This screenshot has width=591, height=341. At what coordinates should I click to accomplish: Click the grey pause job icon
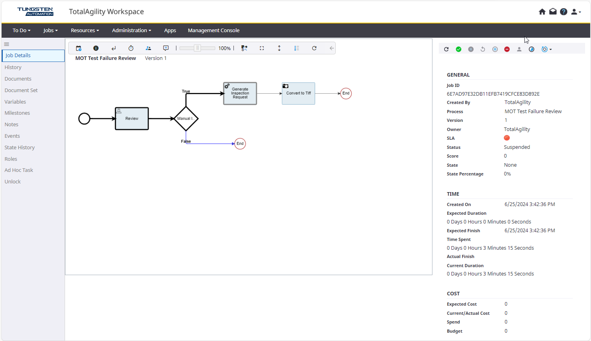(471, 49)
